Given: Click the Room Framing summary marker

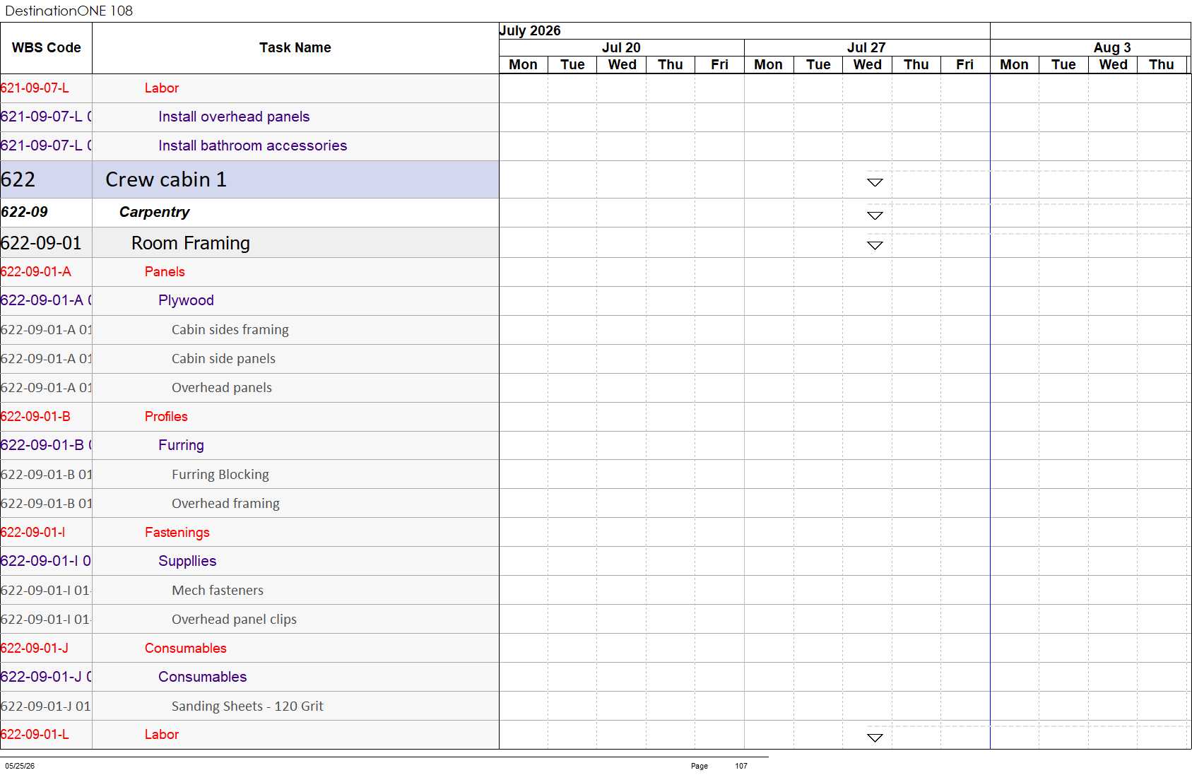Looking at the screenshot, I should click(x=875, y=245).
